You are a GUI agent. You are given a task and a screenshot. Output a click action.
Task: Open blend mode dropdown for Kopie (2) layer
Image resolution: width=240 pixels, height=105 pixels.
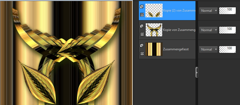tap(208, 11)
